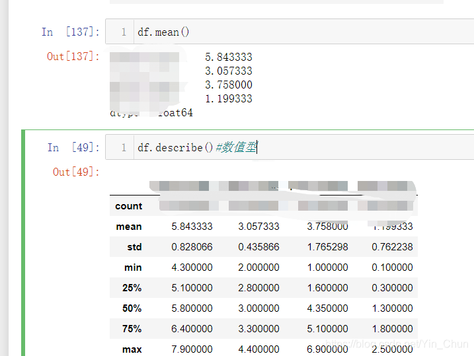This screenshot has height=356, width=474.
Task: Click the '75%' row header
Action: (x=132, y=329)
